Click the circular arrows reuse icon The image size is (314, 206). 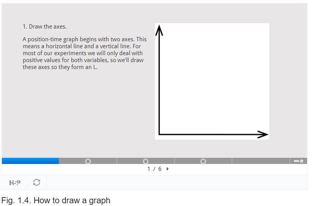[x=37, y=182]
